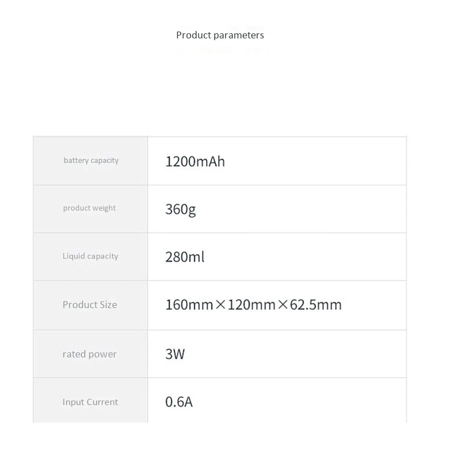Click the 360g weight value
This screenshot has height=459, width=459.
(180, 209)
